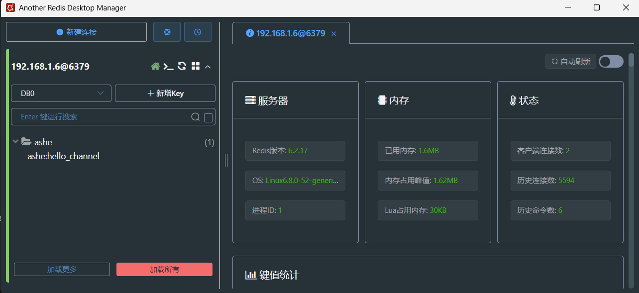The height and width of the screenshot is (293, 639).
Task: Click the 进程ID: 1 tag
Action: click(x=295, y=210)
